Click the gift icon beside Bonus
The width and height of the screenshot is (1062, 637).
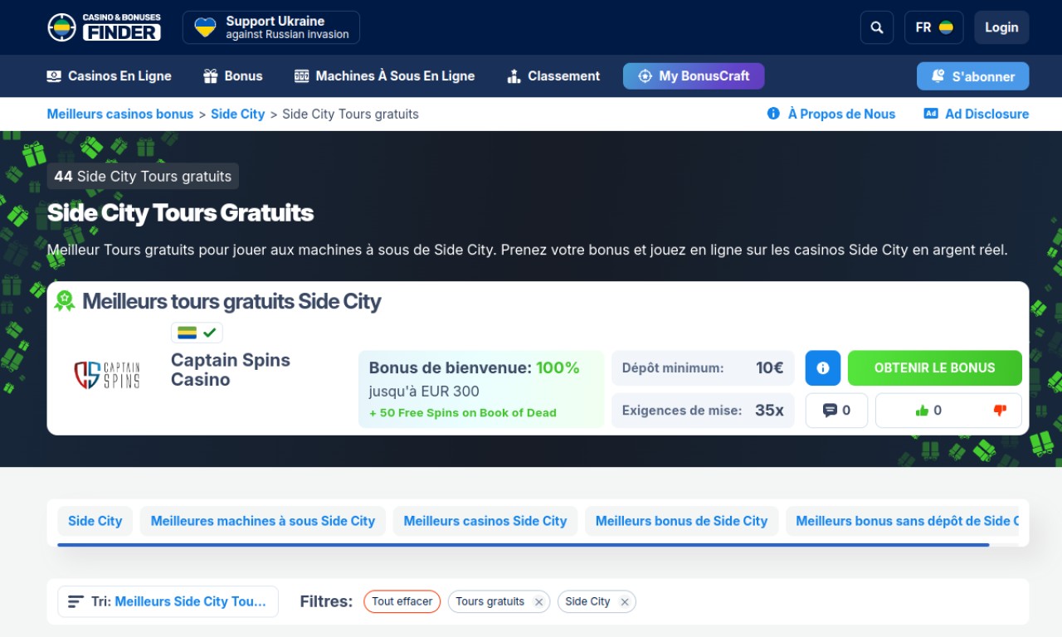pyautogui.click(x=211, y=76)
